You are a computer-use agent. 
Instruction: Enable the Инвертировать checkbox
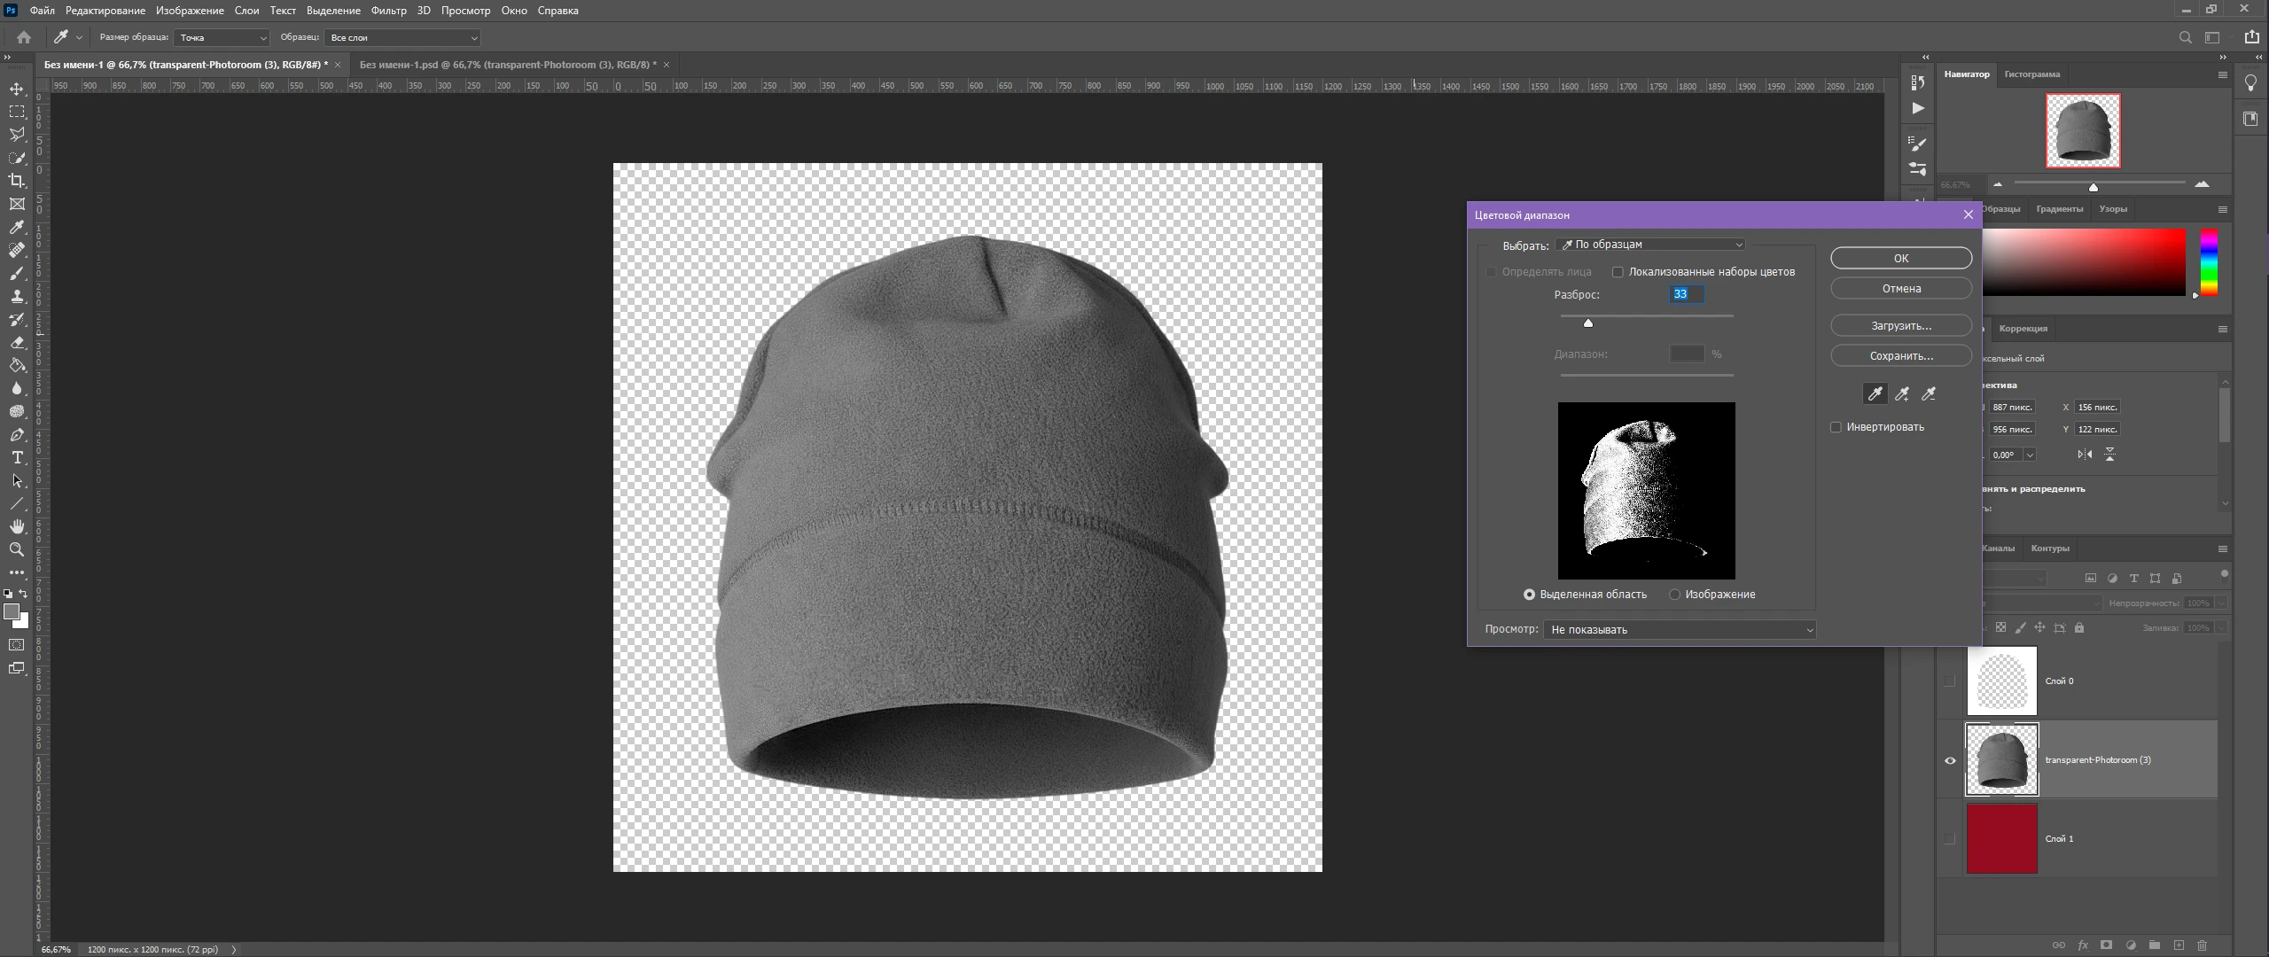tap(1836, 427)
